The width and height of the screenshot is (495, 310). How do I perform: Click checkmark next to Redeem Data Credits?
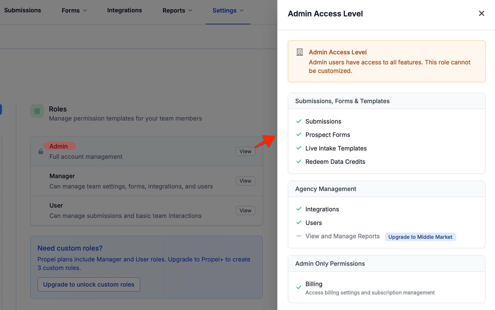tap(299, 162)
